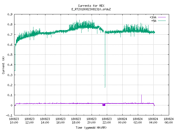This screenshot has height=130, width=174.
Task: Click the 0.1 y-axis tick label
Action: click(x=10, y=95)
